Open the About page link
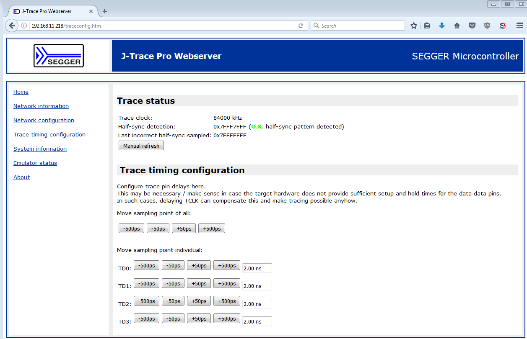 (21, 177)
